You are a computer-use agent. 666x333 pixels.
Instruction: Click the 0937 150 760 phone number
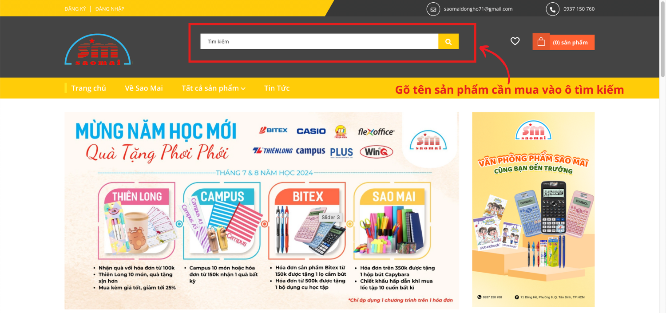pos(579,9)
